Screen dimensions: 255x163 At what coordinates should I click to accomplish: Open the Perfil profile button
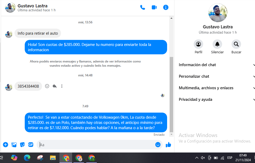[198, 44]
